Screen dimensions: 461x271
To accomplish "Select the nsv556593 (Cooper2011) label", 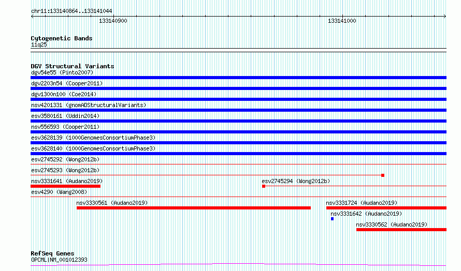I will click(65, 127).
